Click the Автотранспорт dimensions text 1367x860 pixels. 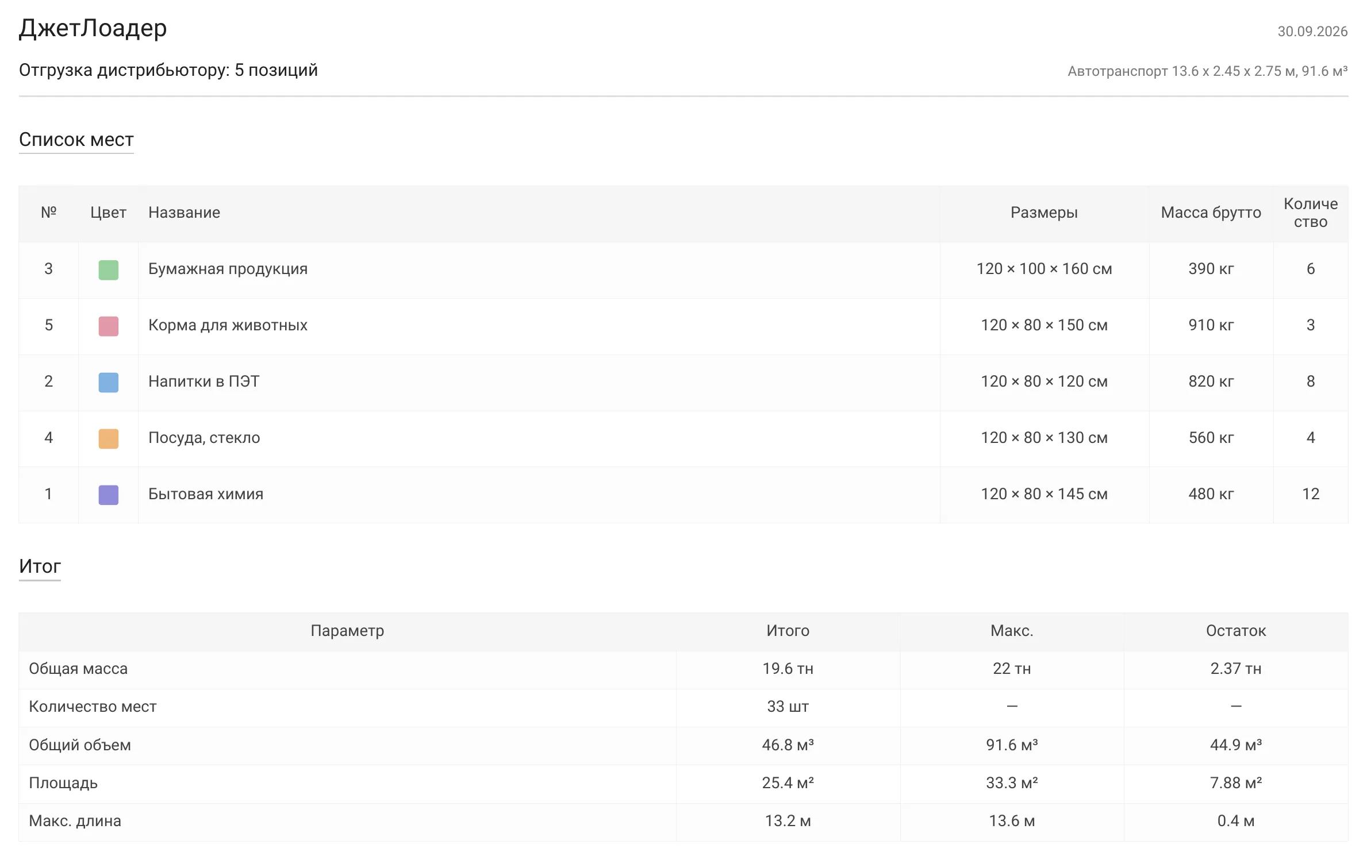coord(1208,71)
